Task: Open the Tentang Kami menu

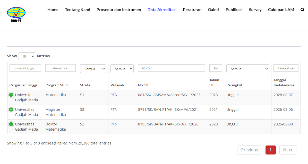Action: pyautogui.click(x=78, y=10)
